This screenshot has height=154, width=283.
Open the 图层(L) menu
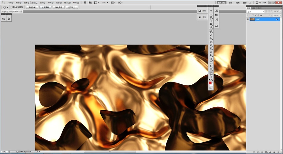[x=34, y=3]
